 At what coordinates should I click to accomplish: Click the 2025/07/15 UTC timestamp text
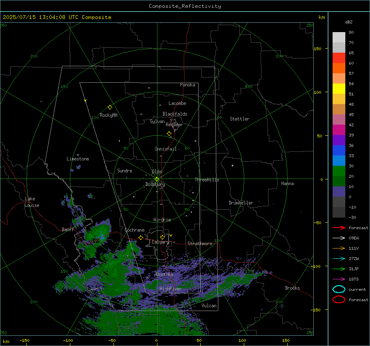point(57,17)
